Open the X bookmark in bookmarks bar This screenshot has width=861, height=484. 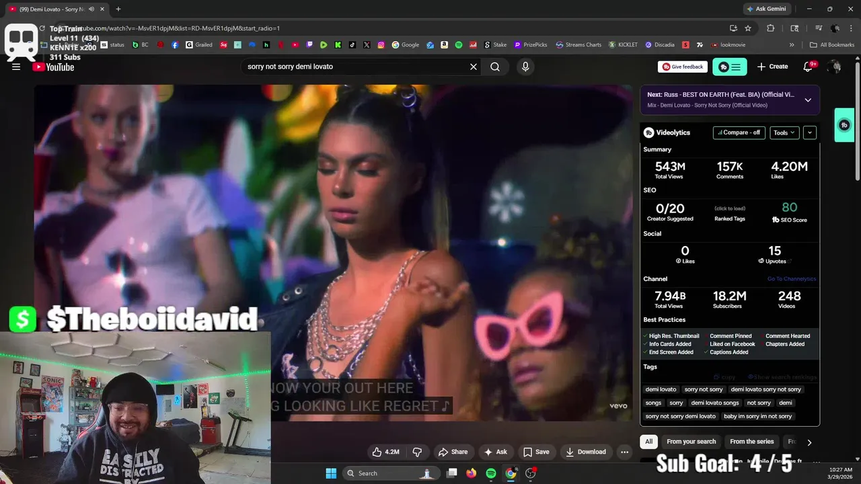pos(367,45)
